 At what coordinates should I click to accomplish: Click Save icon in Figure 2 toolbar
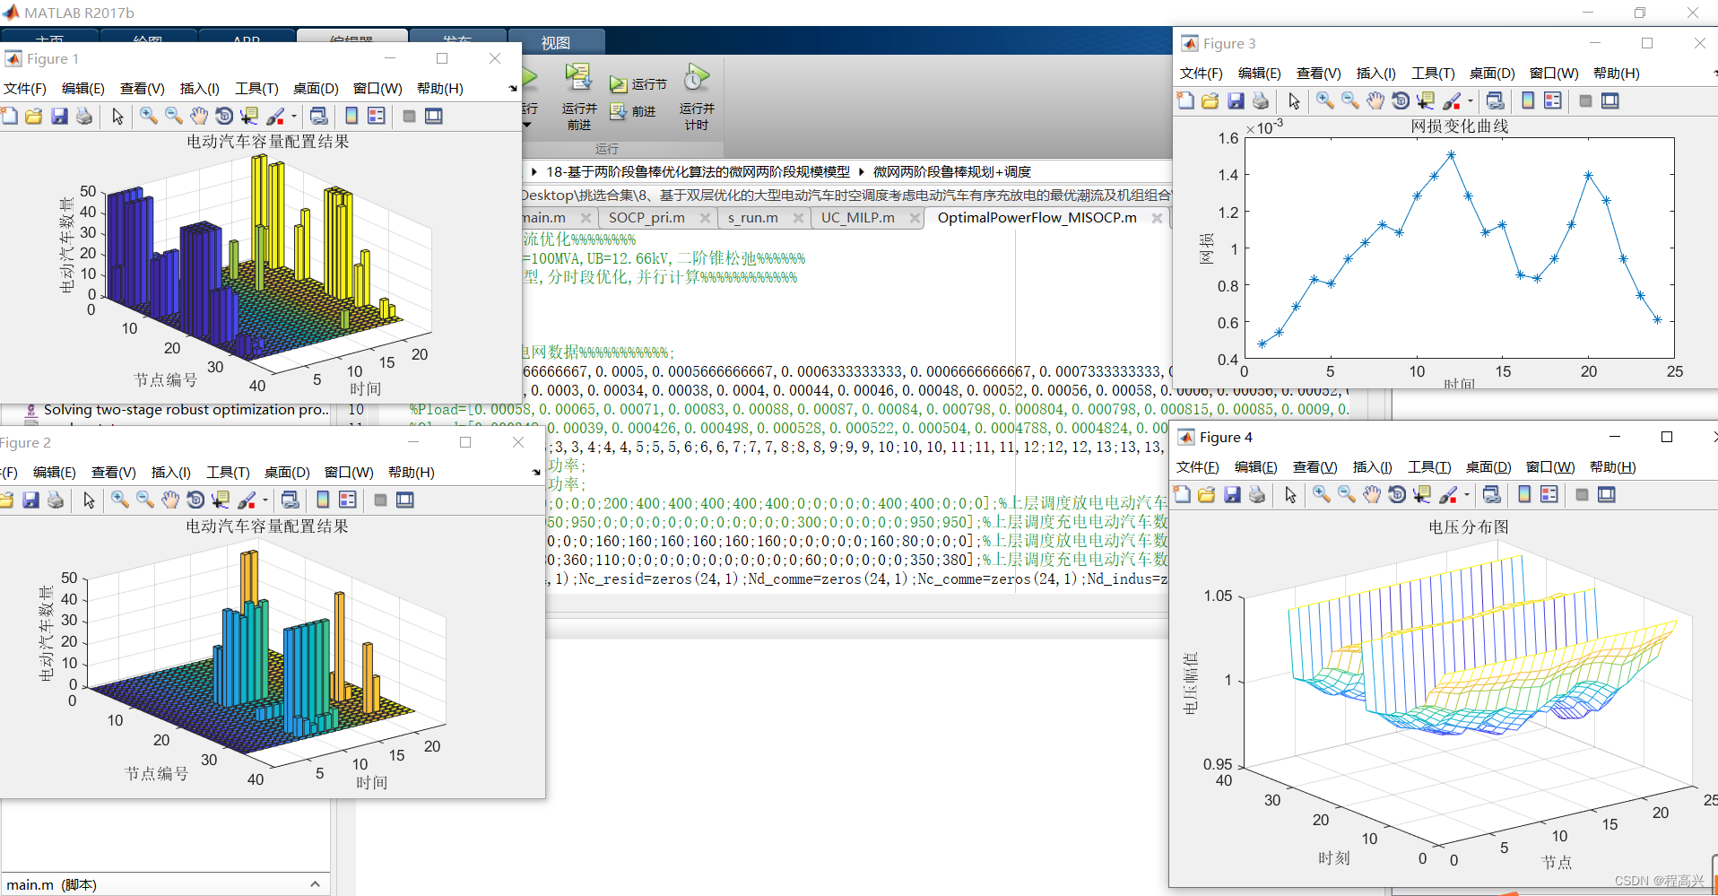(x=30, y=500)
